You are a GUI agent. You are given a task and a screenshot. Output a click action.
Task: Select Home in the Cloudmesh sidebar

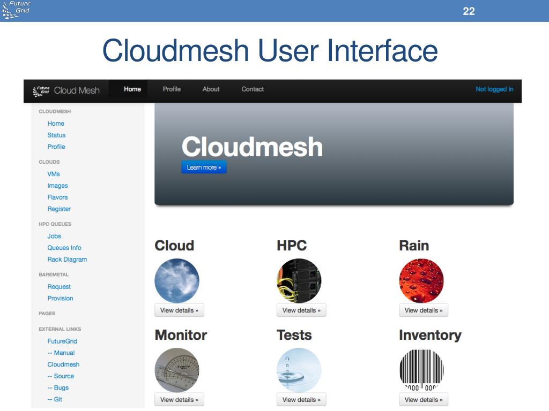[x=56, y=124]
